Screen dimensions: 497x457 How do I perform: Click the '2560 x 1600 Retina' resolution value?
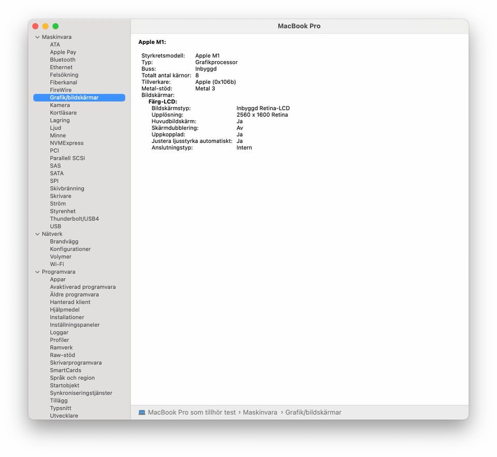pyautogui.click(x=262, y=115)
